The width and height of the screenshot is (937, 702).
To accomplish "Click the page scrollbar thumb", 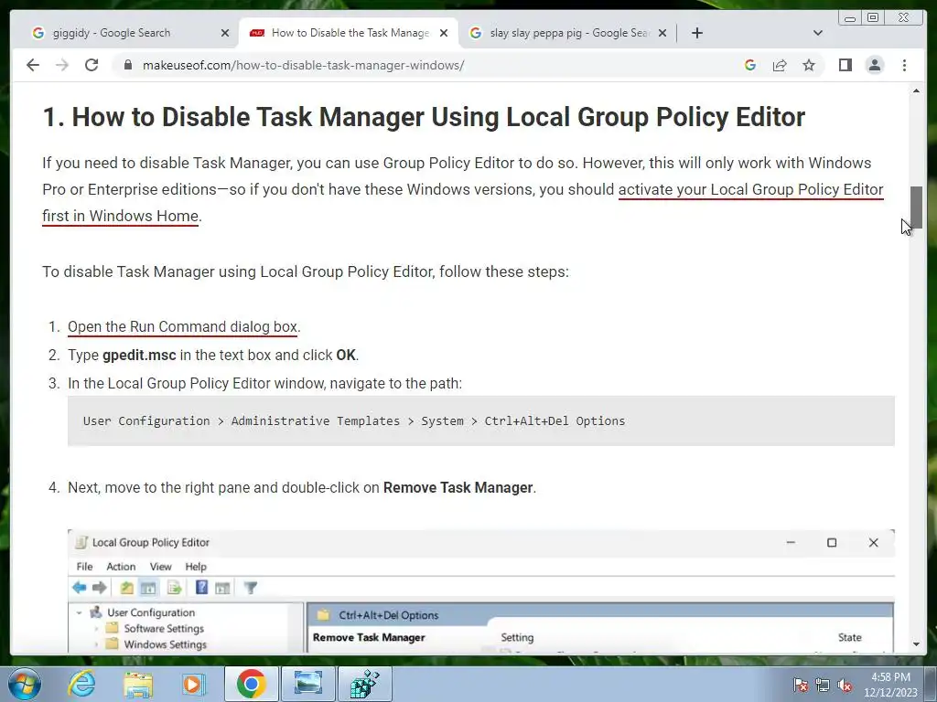I will click(x=916, y=207).
